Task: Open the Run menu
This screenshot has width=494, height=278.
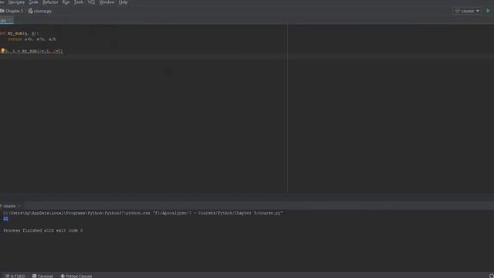Action: [66, 2]
